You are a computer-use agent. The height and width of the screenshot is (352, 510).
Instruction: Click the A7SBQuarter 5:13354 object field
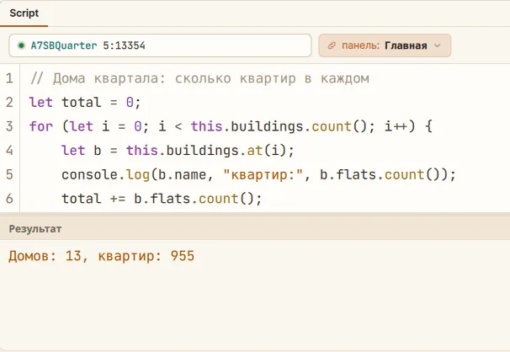tap(160, 45)
